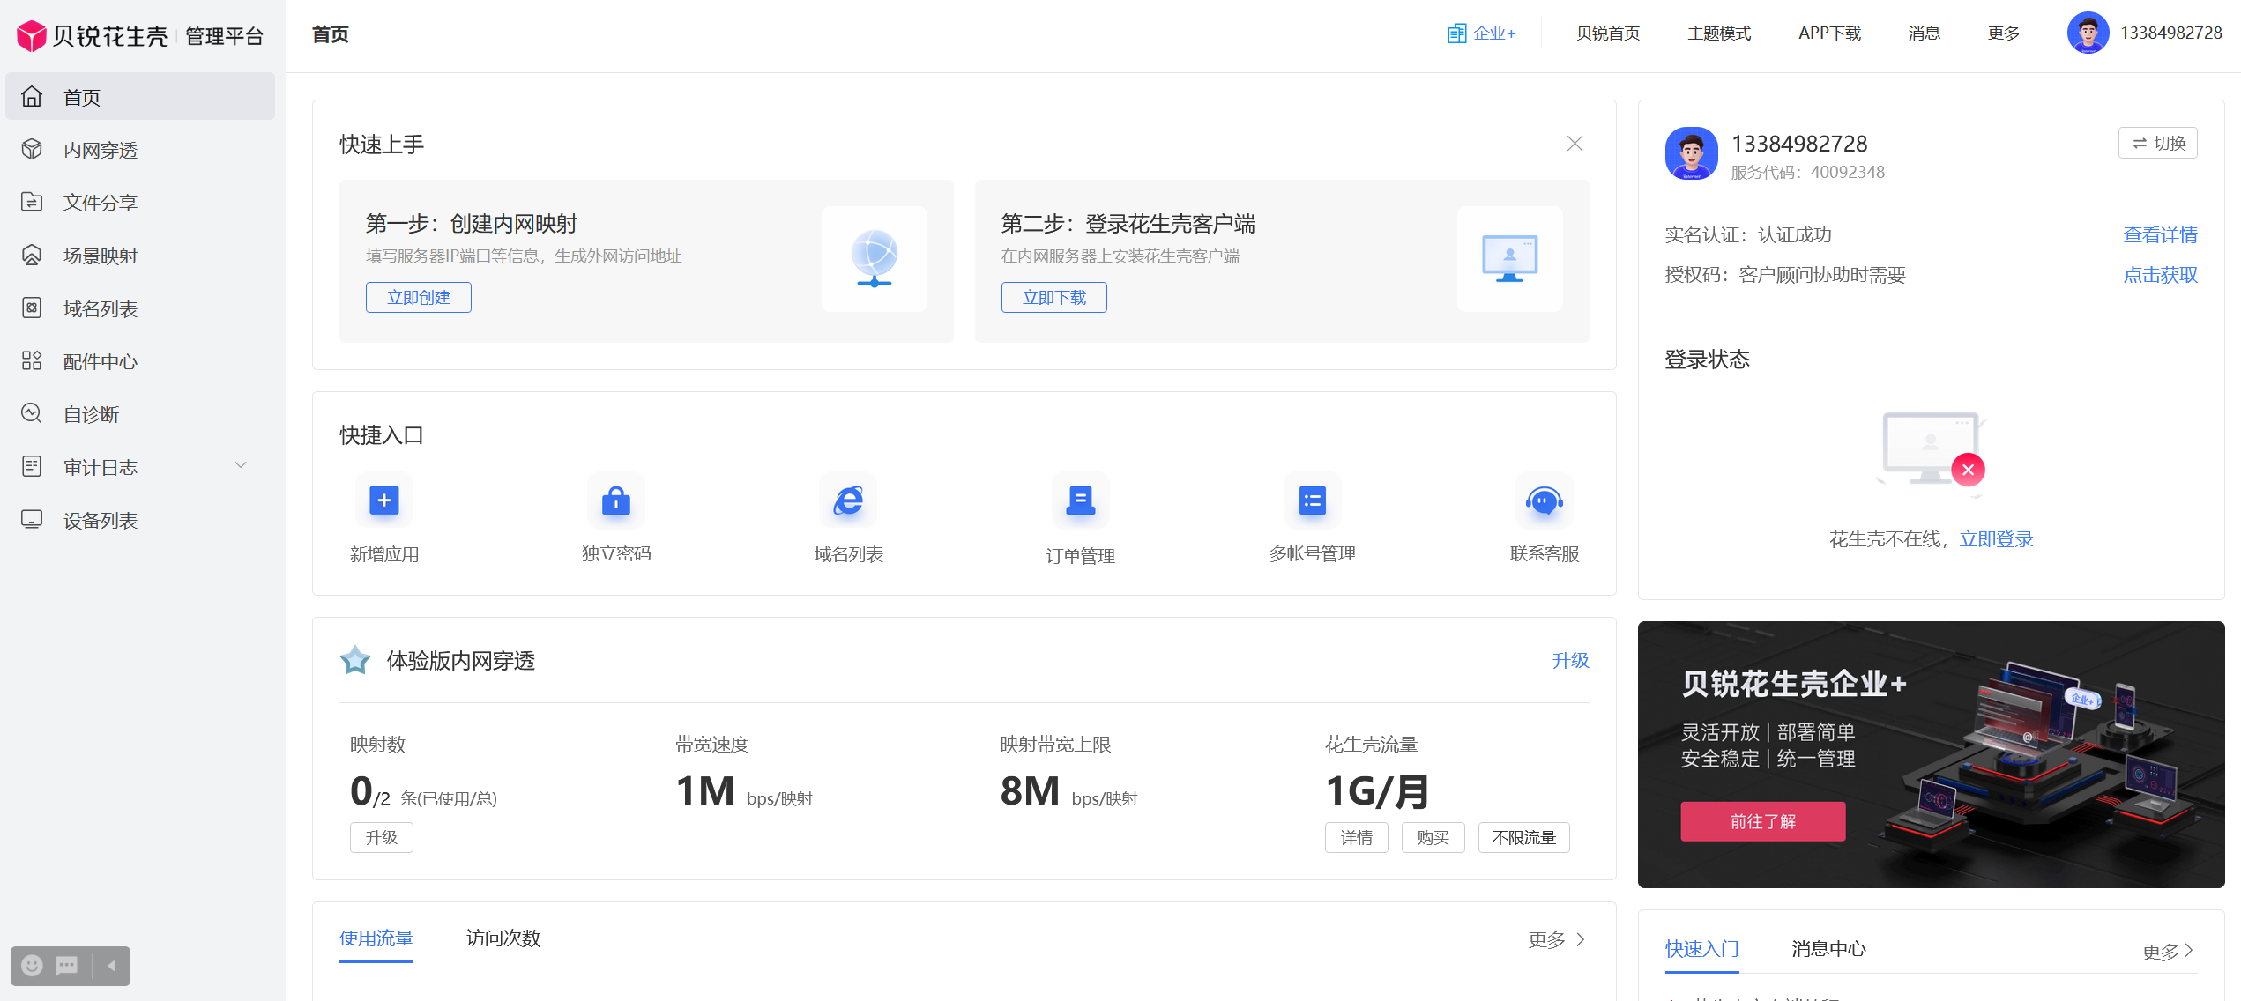Click 查看详情 for 实名认证
Screen dimensions: 2241x1001
[2160, 234]
